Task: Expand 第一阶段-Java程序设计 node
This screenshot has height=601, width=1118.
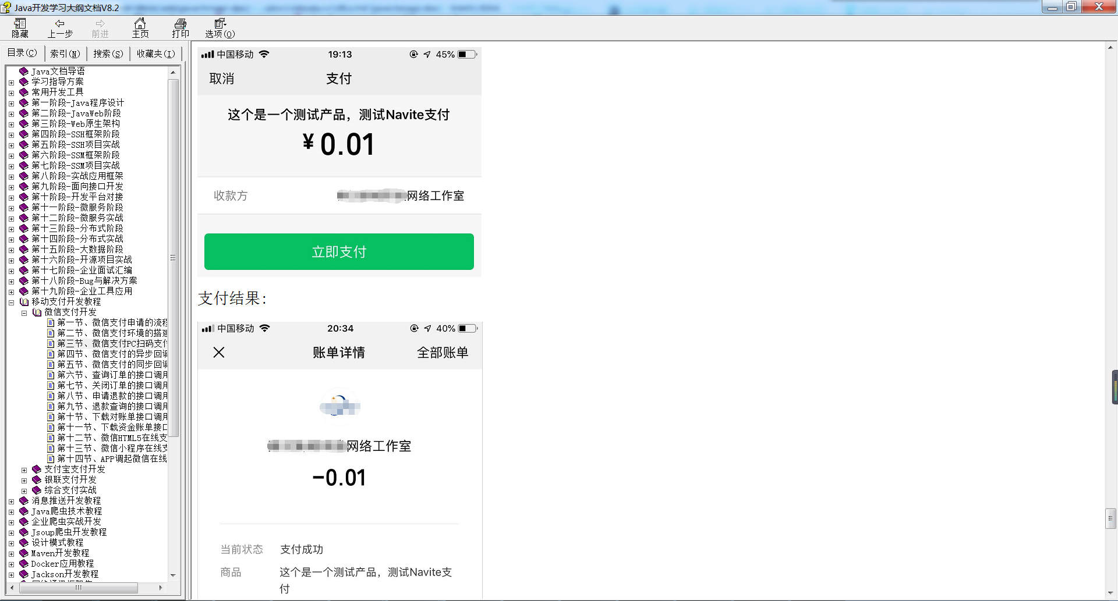Action: pyautogui.click(x=11, y=103)
